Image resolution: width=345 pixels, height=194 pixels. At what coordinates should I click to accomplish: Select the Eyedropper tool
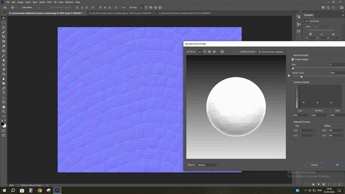[4, 46]
